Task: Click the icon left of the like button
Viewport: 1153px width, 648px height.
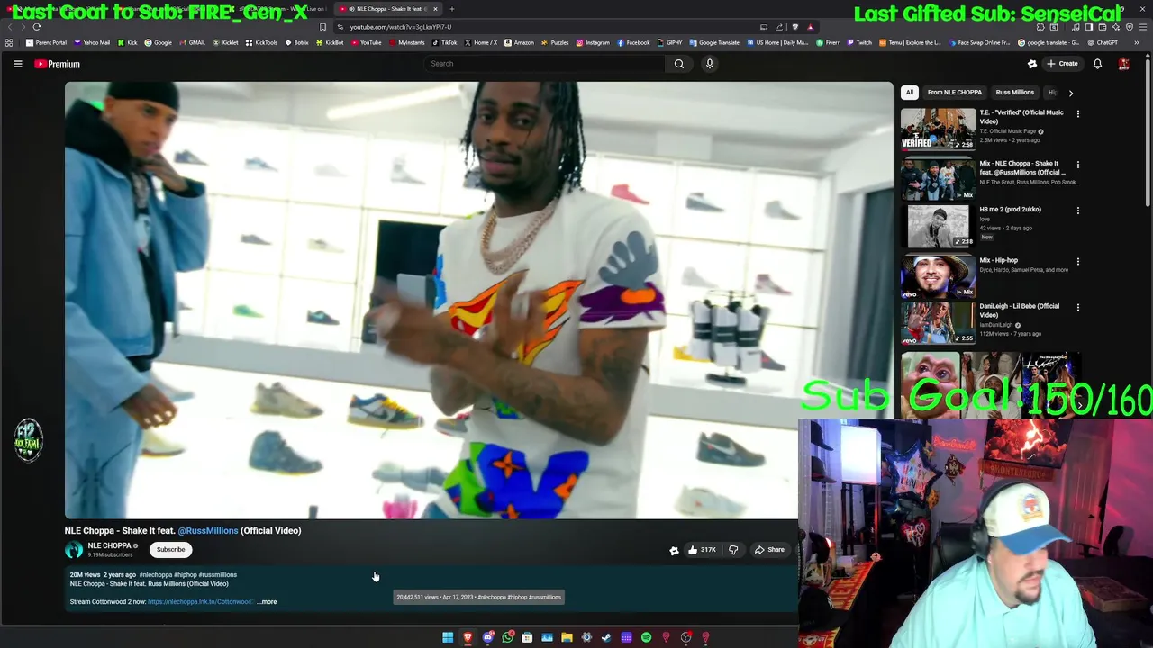Action: point(674,550)
